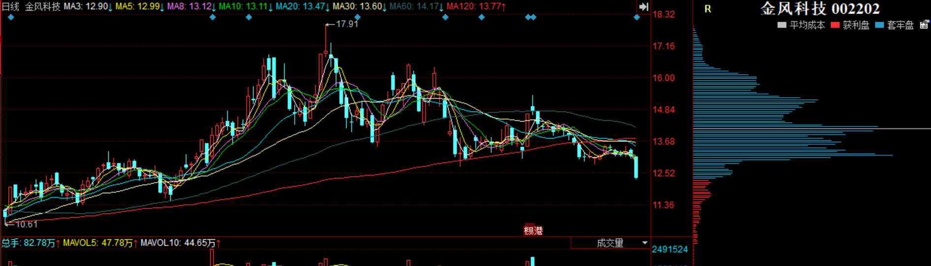Click the 平均成本 legend label

point(807,25)
